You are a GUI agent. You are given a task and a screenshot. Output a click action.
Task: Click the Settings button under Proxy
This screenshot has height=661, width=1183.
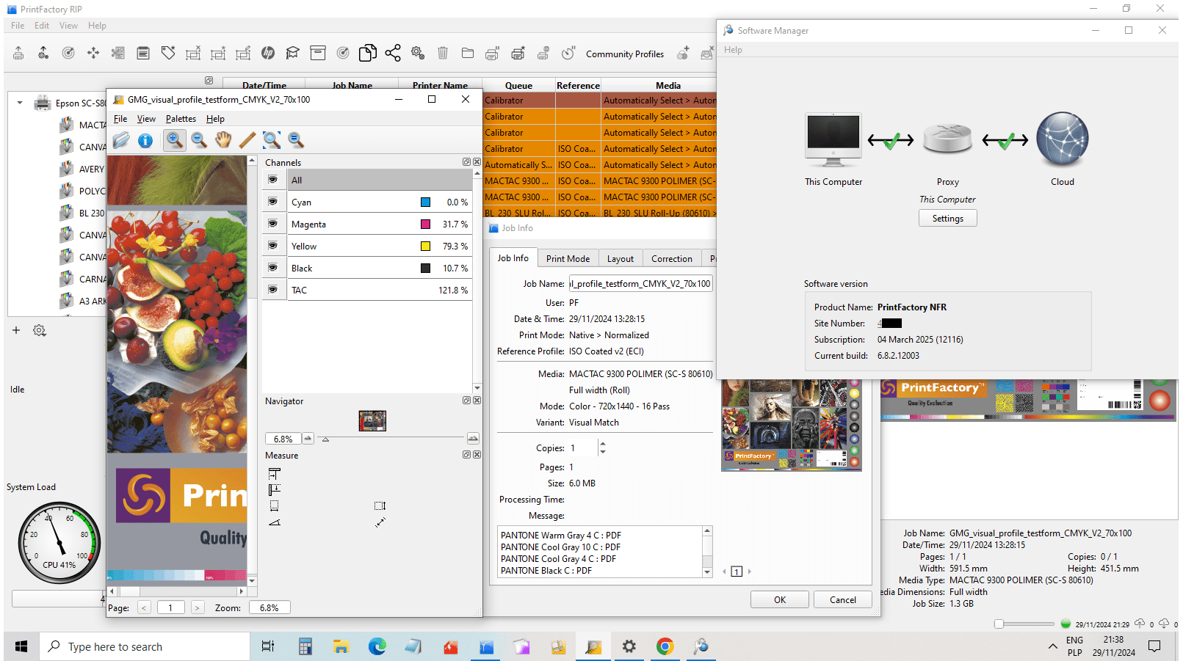(x=947, y=219)
